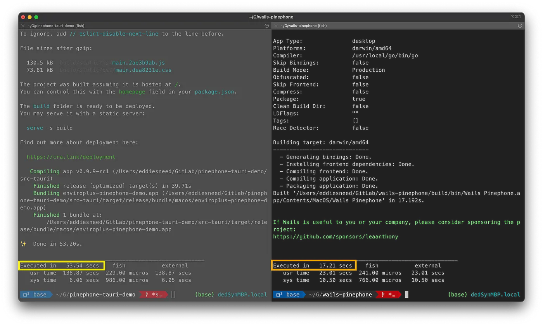Click 'Compiling application: Done.' line
The width and height of the screenshot is (543, 326).
pyautogui.click(x=329, y=179)
